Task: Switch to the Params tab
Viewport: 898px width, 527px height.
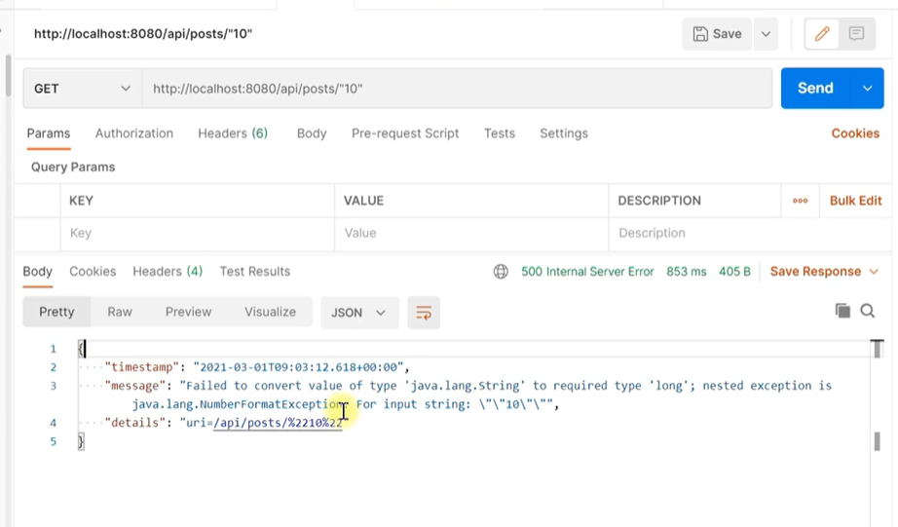Action: (x=49, y=133)
